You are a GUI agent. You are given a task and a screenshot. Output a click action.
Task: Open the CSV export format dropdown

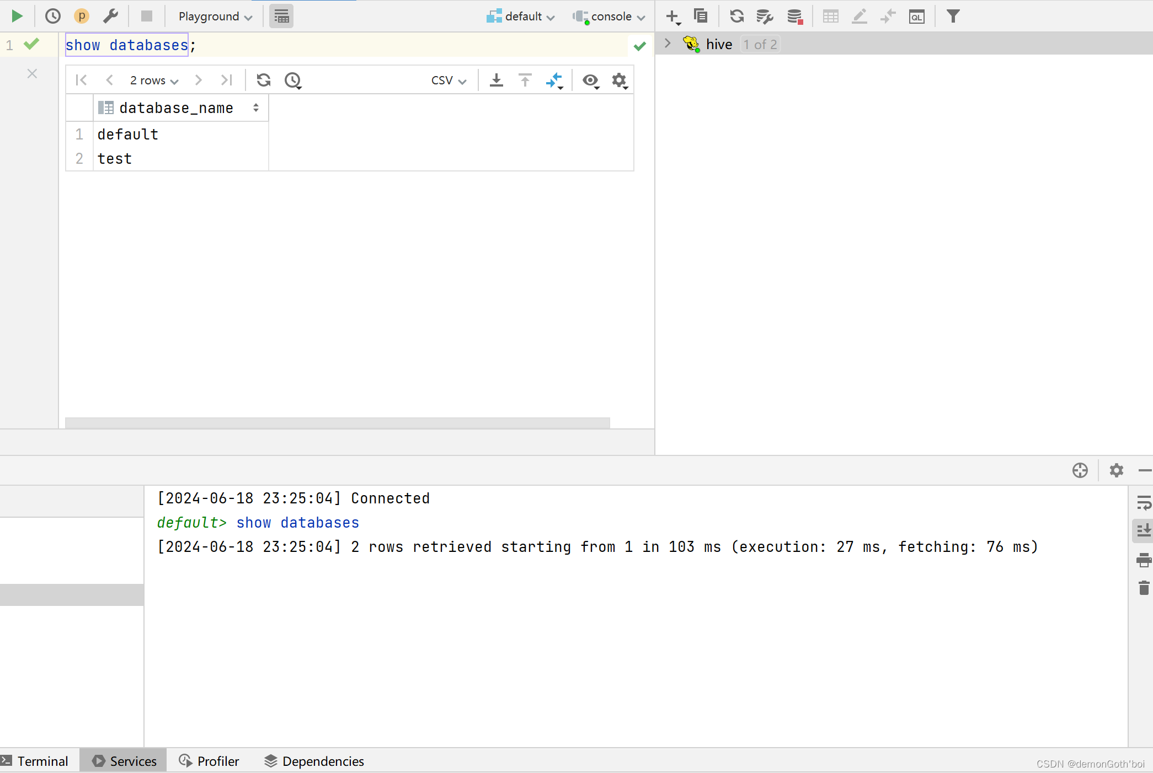(447, 80)
